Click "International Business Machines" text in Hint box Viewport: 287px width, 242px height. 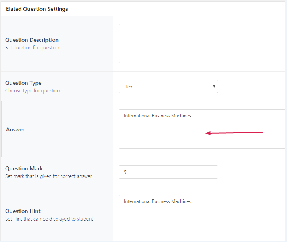point(157,201)
